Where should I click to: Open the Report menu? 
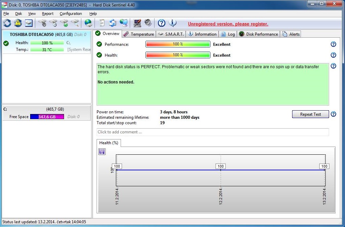point(48,14)
